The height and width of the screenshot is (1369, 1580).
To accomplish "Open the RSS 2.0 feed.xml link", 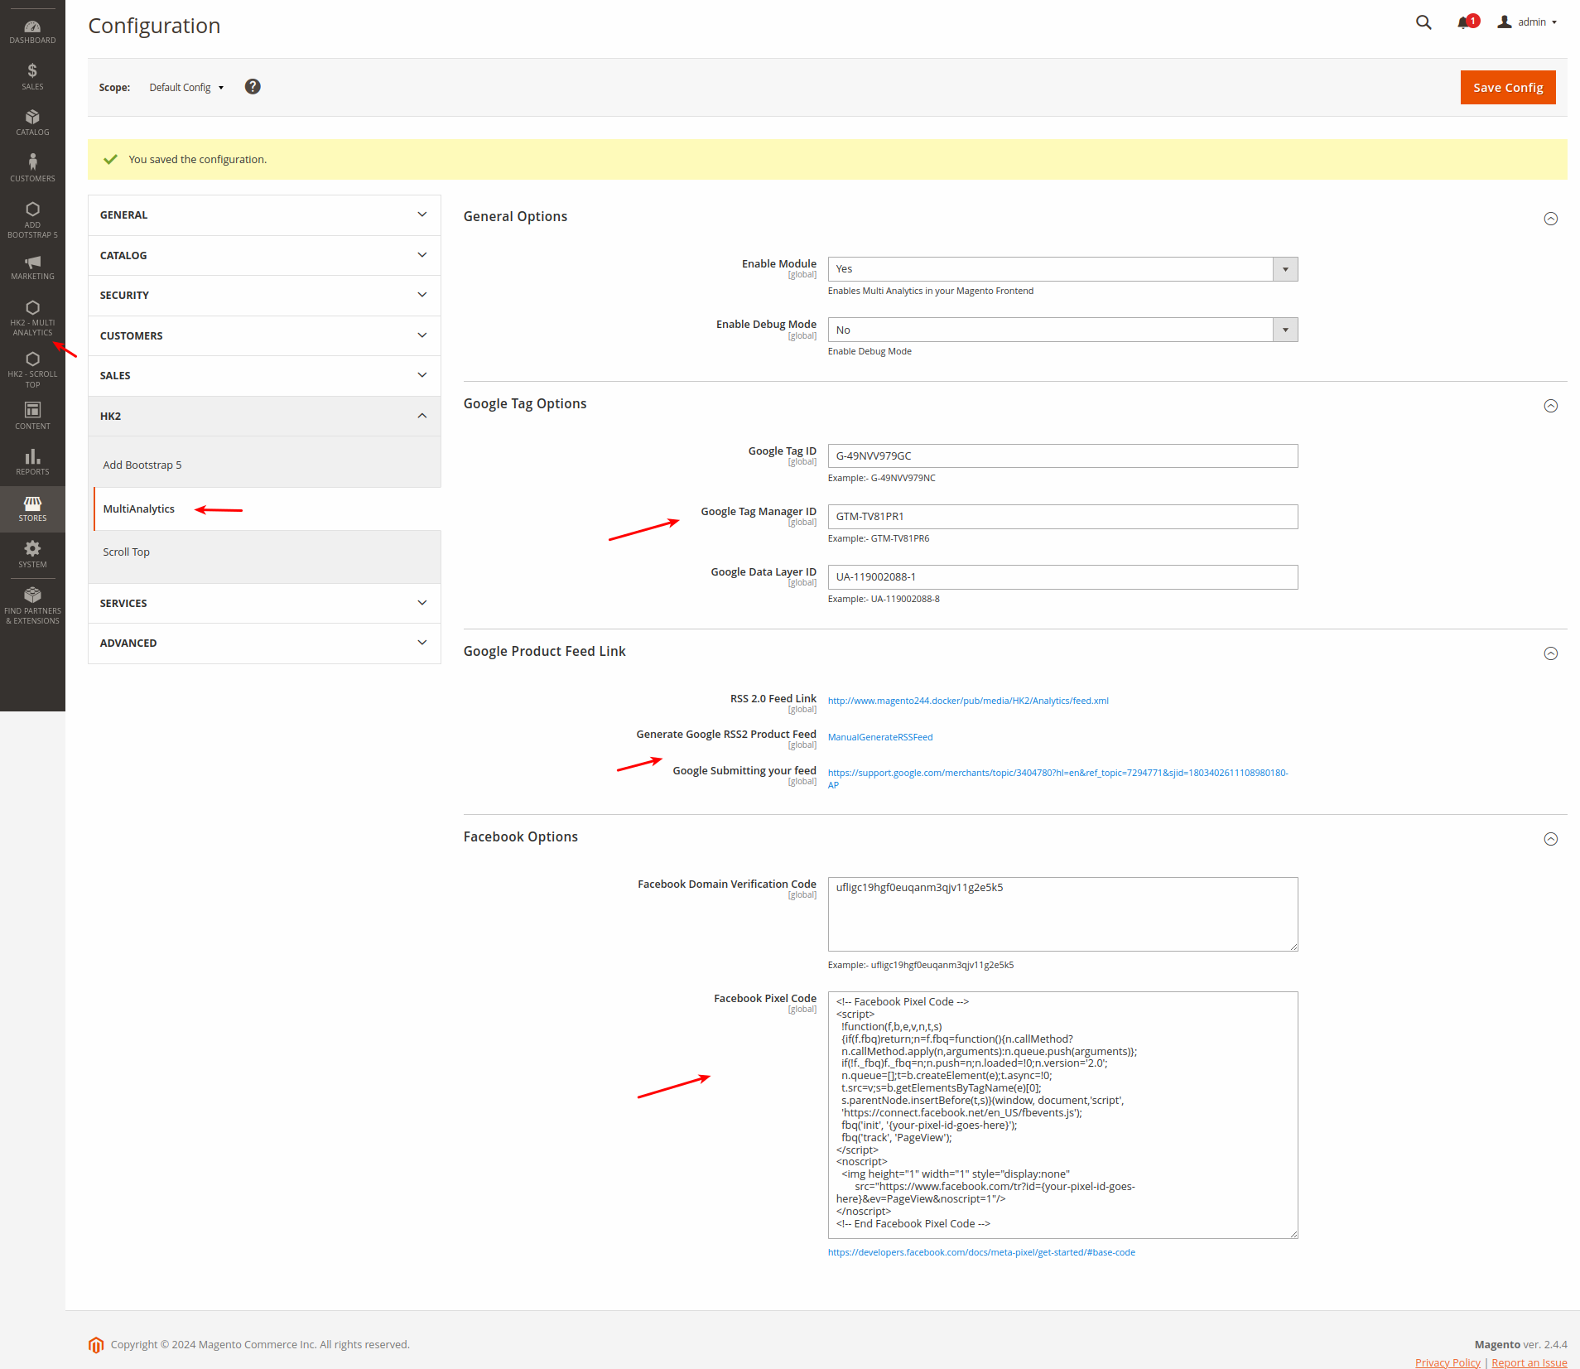I will click(x=968, y=701).
